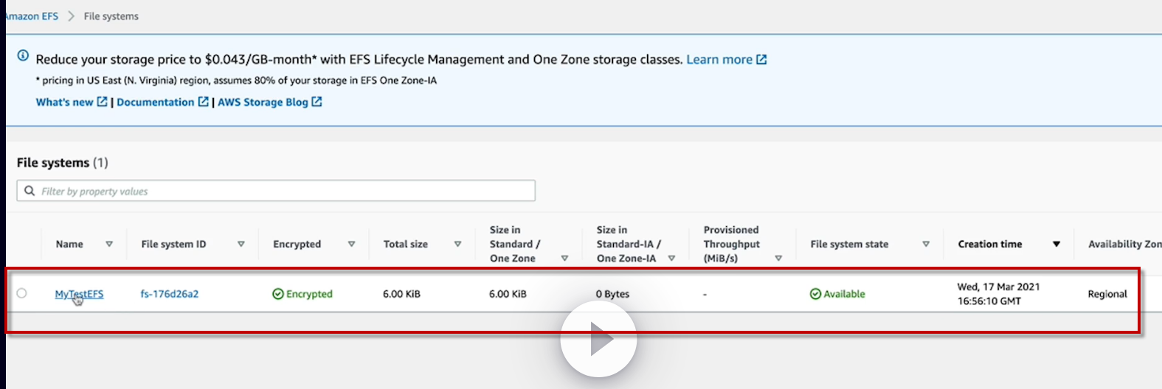
Task: Sort by the Name column arrow
Action: coord(109,244)
